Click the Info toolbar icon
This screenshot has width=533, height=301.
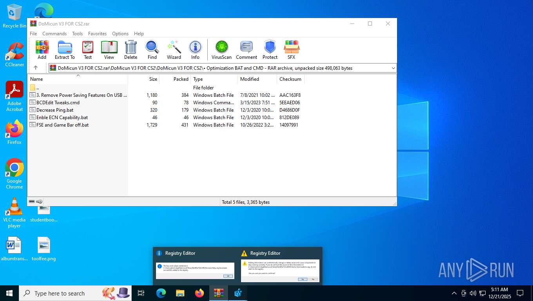[195, 50]
